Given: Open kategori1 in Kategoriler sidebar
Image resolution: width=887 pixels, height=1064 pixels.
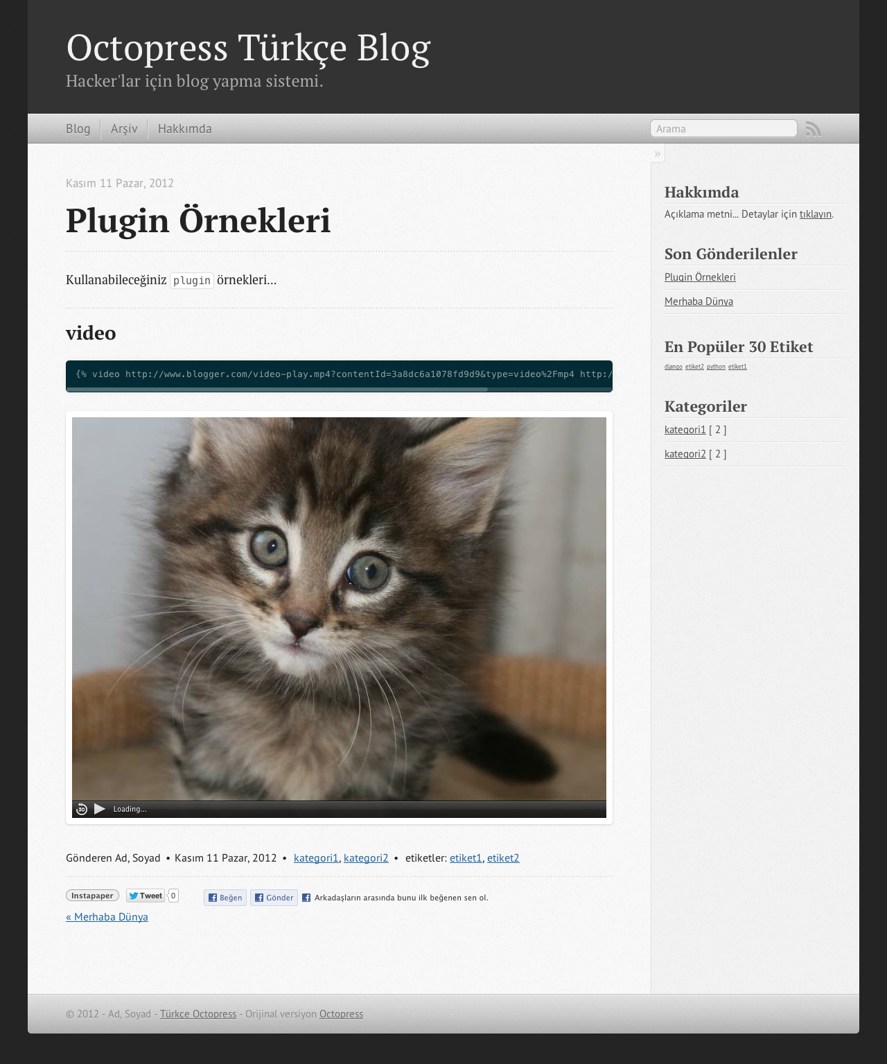Looking at the screenshot, I should pos(685,430).
